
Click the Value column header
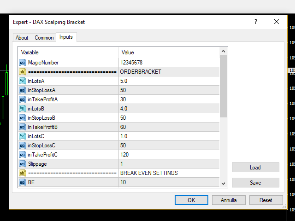(169, 52)
